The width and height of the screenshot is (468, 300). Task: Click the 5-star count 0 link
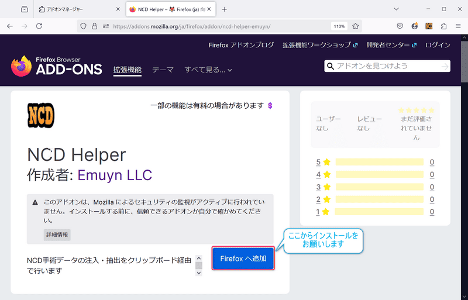coord(432,162)
